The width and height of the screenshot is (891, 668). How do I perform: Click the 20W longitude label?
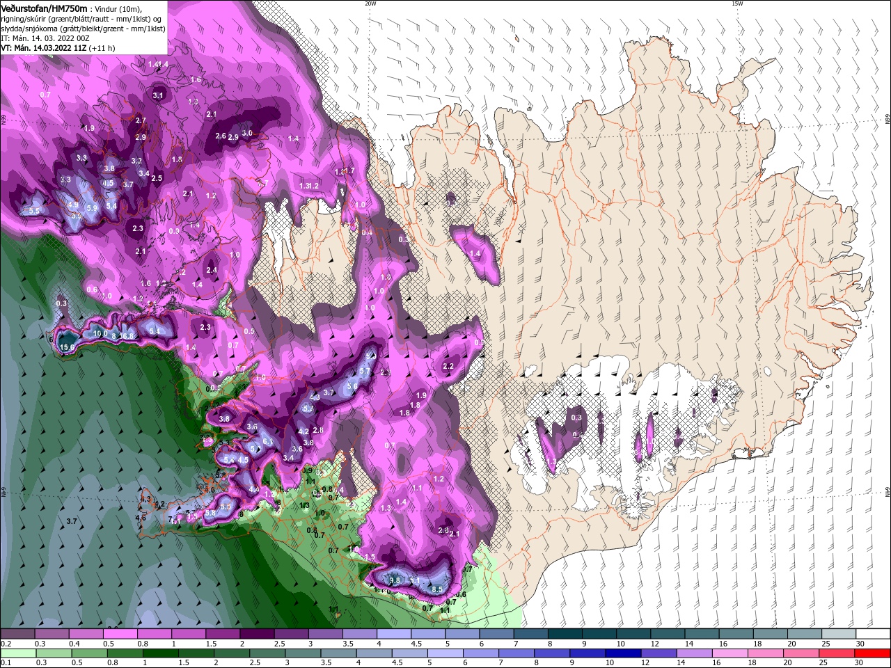[370, 3]
